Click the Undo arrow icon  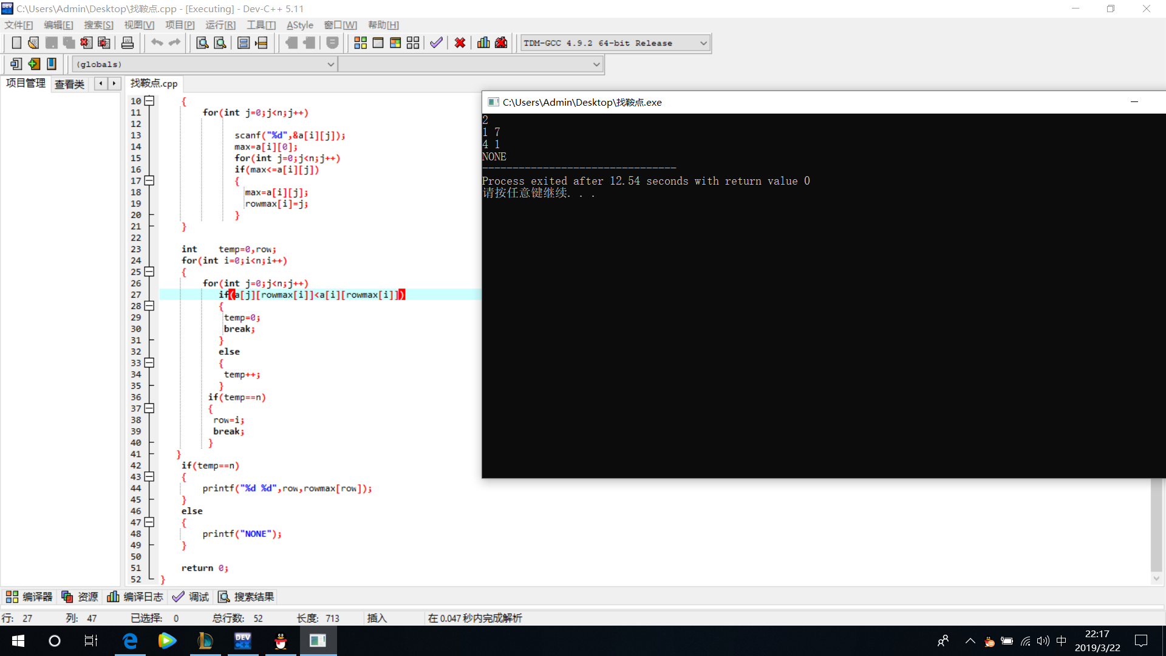pos(157,43)
